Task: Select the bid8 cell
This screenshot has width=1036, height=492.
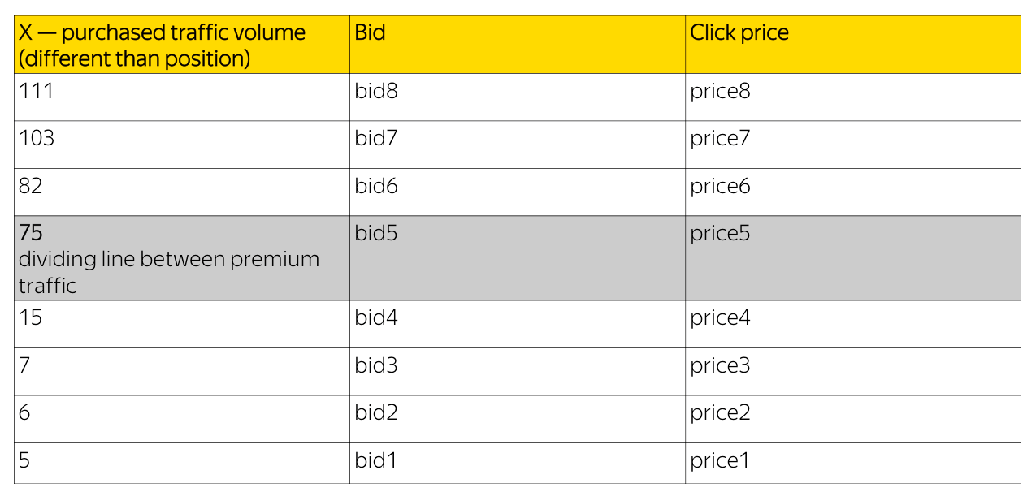Action: click(x=376, y=91)
